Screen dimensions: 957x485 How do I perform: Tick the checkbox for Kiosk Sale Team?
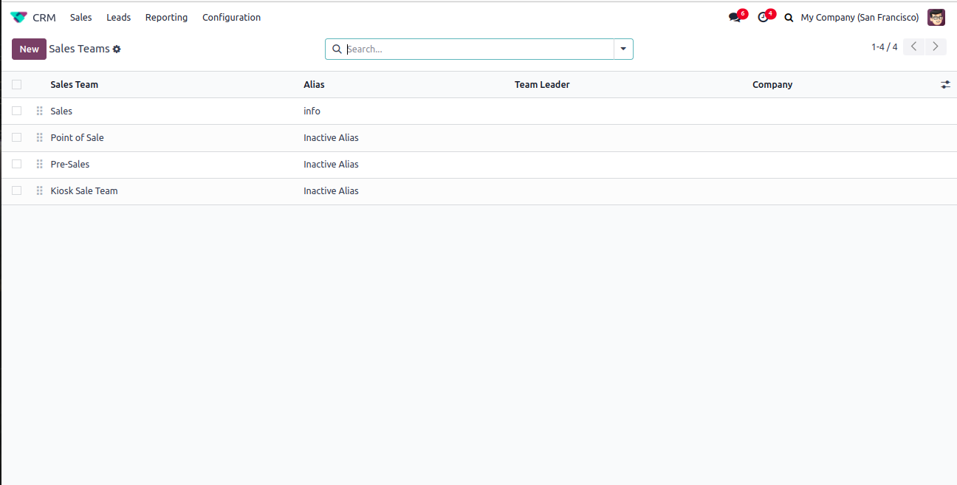point(16,190)
